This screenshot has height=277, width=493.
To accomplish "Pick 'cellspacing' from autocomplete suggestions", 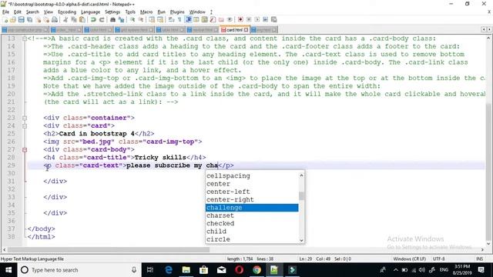I will [x=252, y=176].
